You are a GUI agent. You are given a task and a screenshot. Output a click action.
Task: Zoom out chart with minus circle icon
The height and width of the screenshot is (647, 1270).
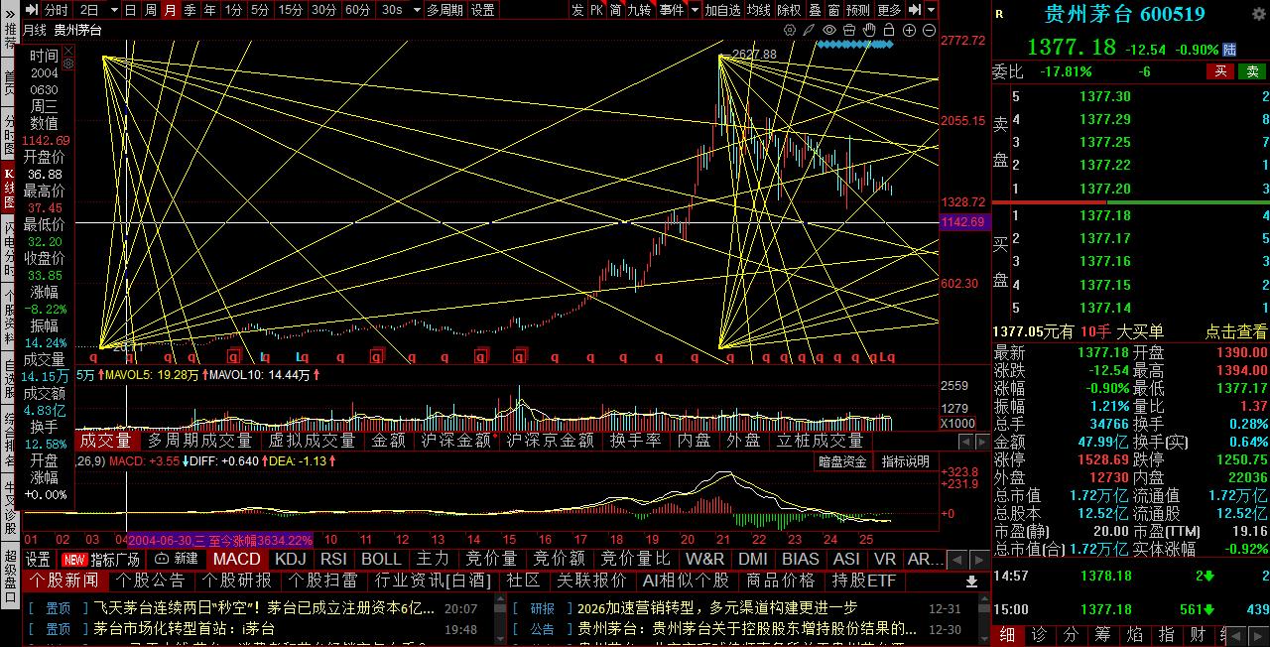tap(929, 31)
